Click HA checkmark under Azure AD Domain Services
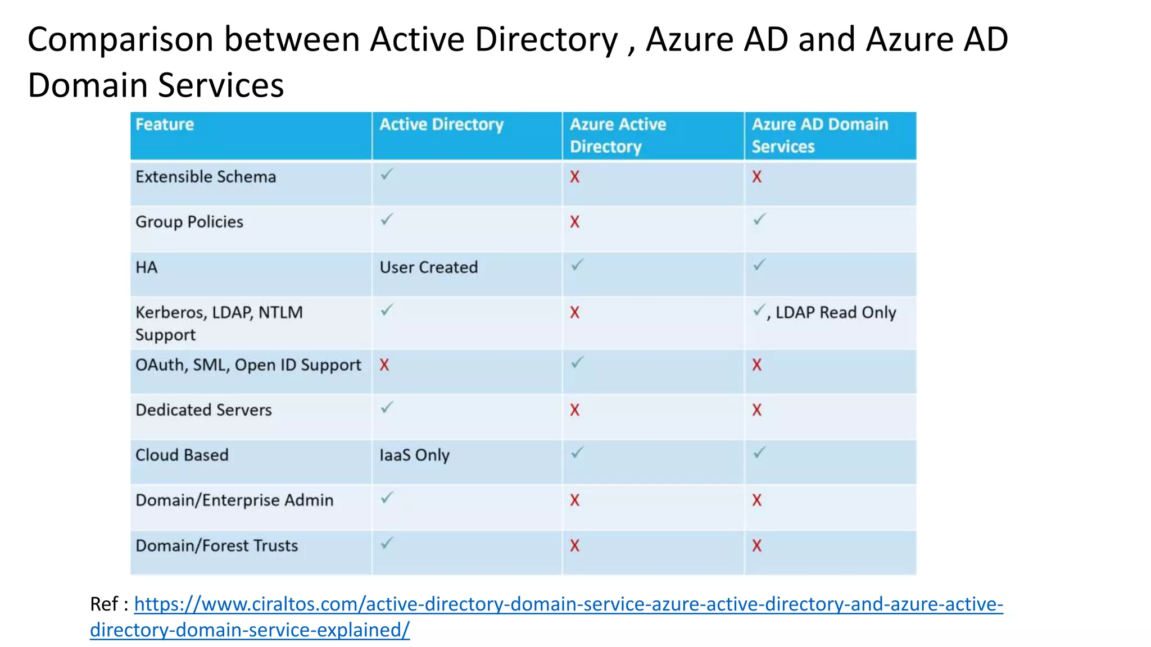1151x647 pixels. coord(759,265)
